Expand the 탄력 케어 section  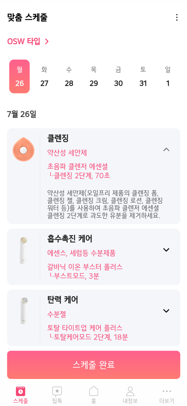pyautogui.click(x=166, y=310)
